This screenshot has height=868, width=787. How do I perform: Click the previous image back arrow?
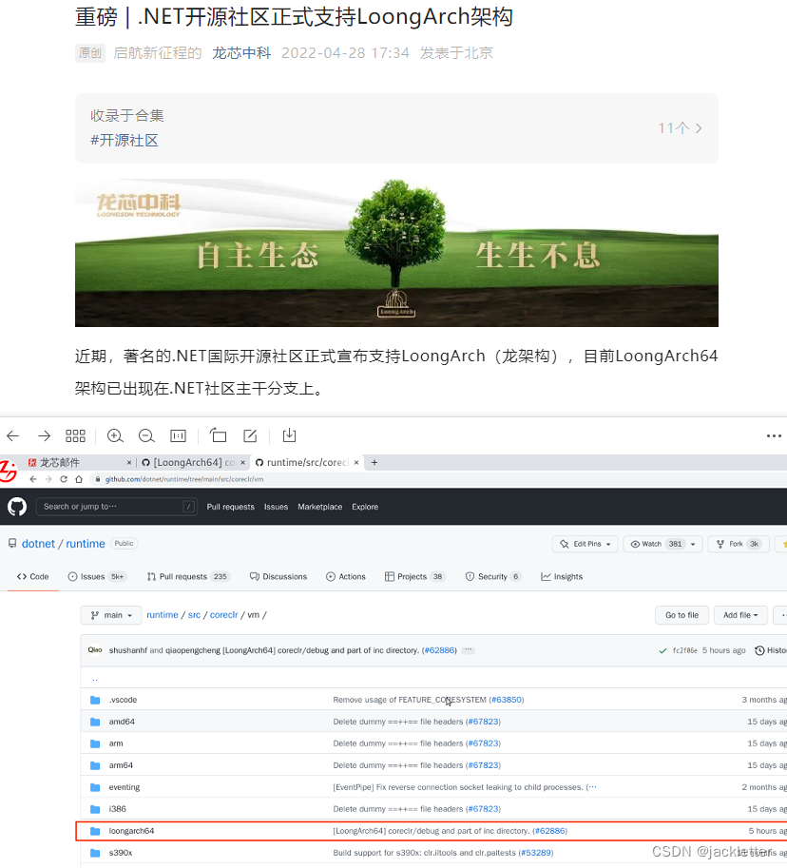coord(12,435)
